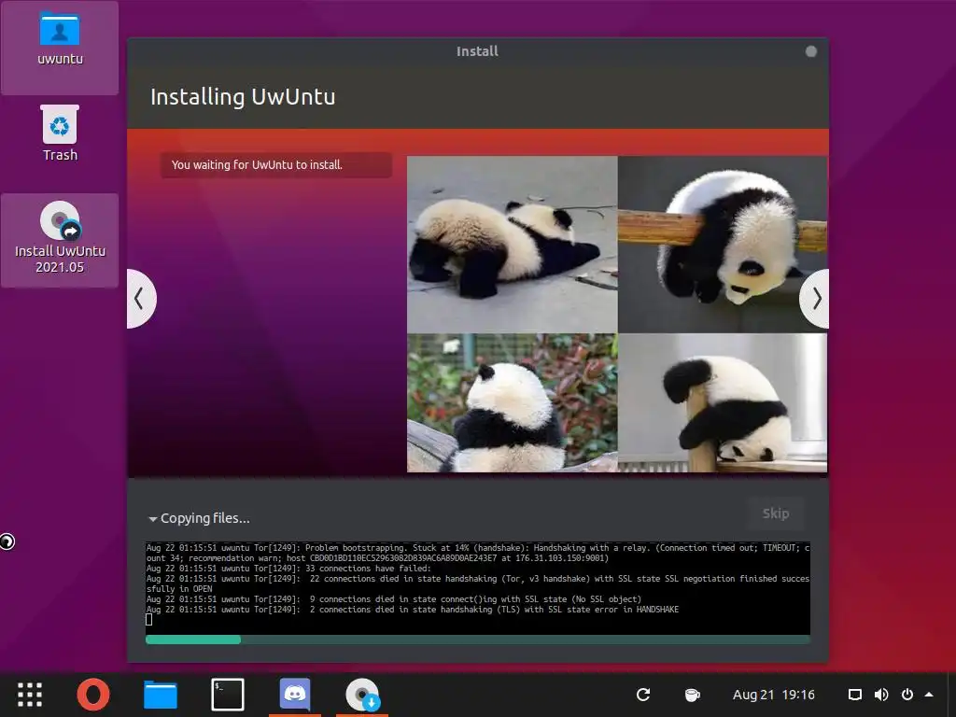Click the top-left panda photo
Viewport: 956px width, 717px height.
(513, 245)
